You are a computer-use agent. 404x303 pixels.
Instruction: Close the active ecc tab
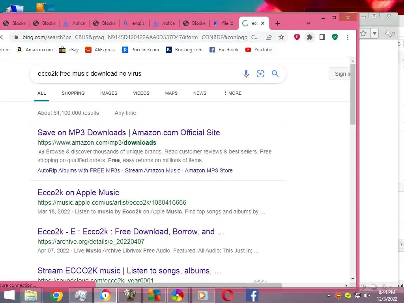pos(263,23)
